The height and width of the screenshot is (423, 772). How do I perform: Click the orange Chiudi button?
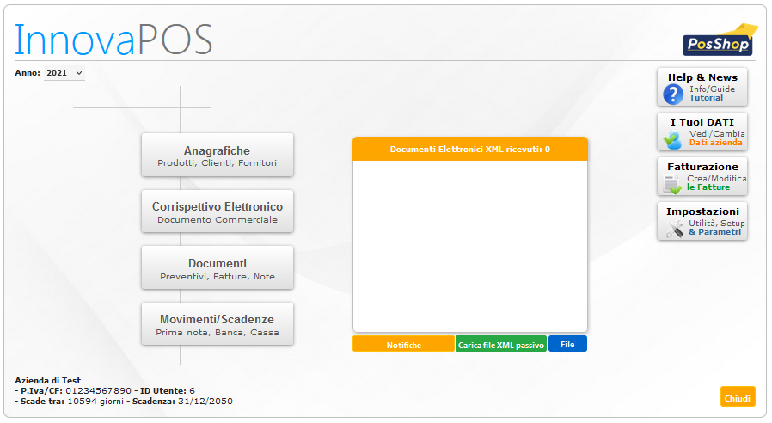click(x=737, y=397)
